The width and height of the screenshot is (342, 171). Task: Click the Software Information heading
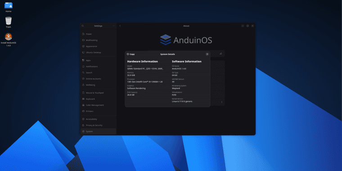coord(187,62)
